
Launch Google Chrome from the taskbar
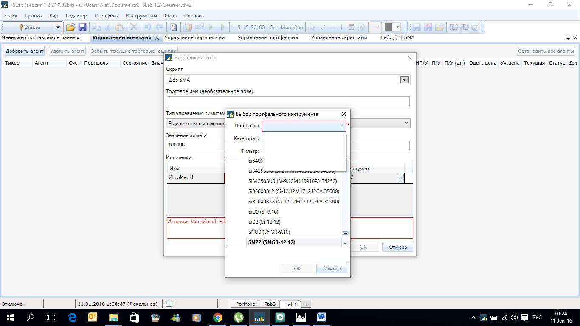(217, 317)
